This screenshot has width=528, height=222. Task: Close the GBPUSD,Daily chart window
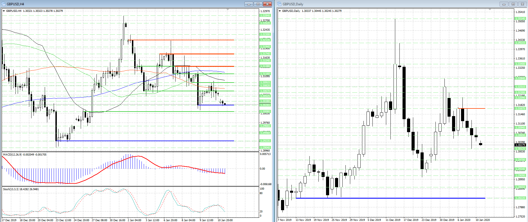pyautogui.click(x=522, y=4)
